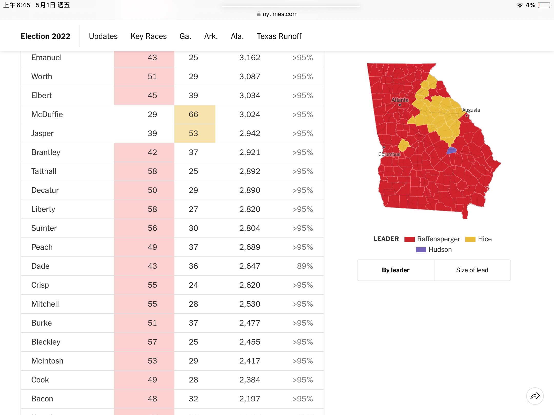Image resolution: width=554 pixels, height=415 pixels.
Task: Select the McDuffie county row
Action: 172,115
